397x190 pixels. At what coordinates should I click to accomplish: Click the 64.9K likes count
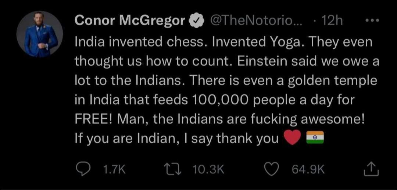[x=308, y=170]
